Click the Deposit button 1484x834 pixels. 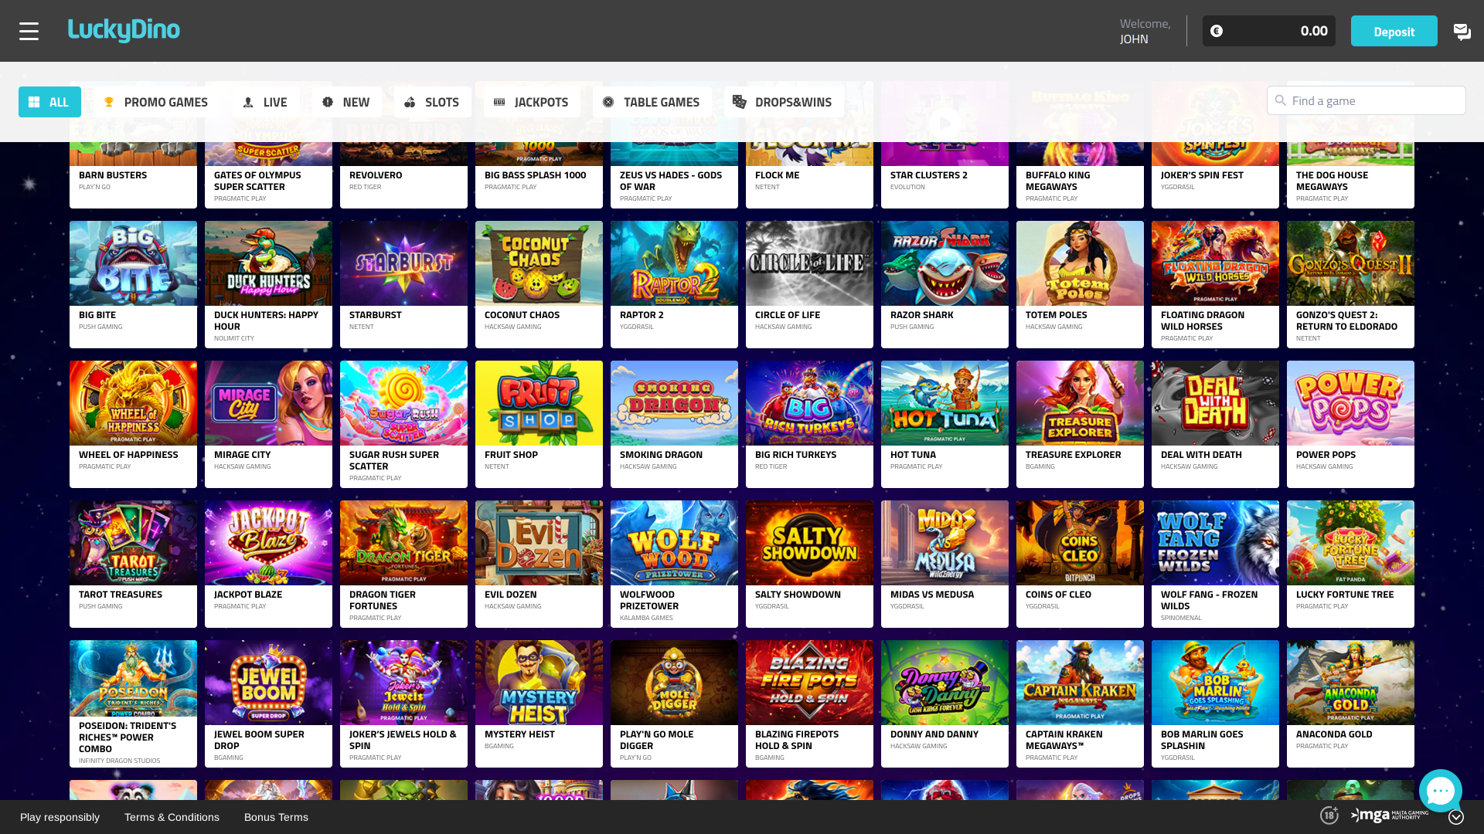coord(1394,31)
